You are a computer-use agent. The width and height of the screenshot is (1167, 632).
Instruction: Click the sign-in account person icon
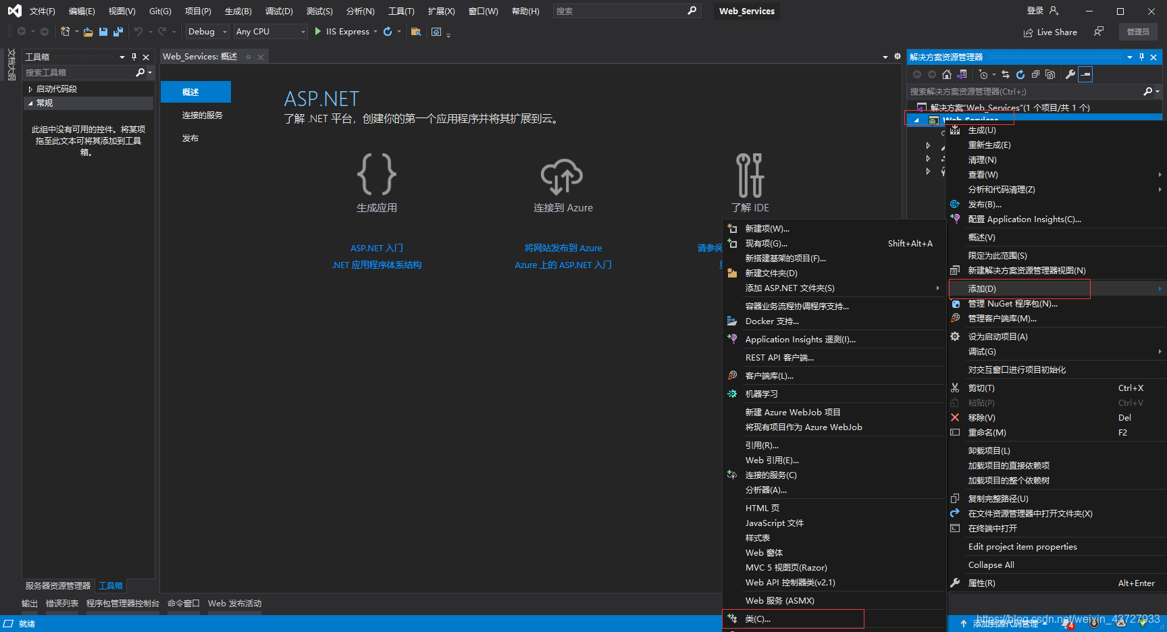(x=1054, y=11)
